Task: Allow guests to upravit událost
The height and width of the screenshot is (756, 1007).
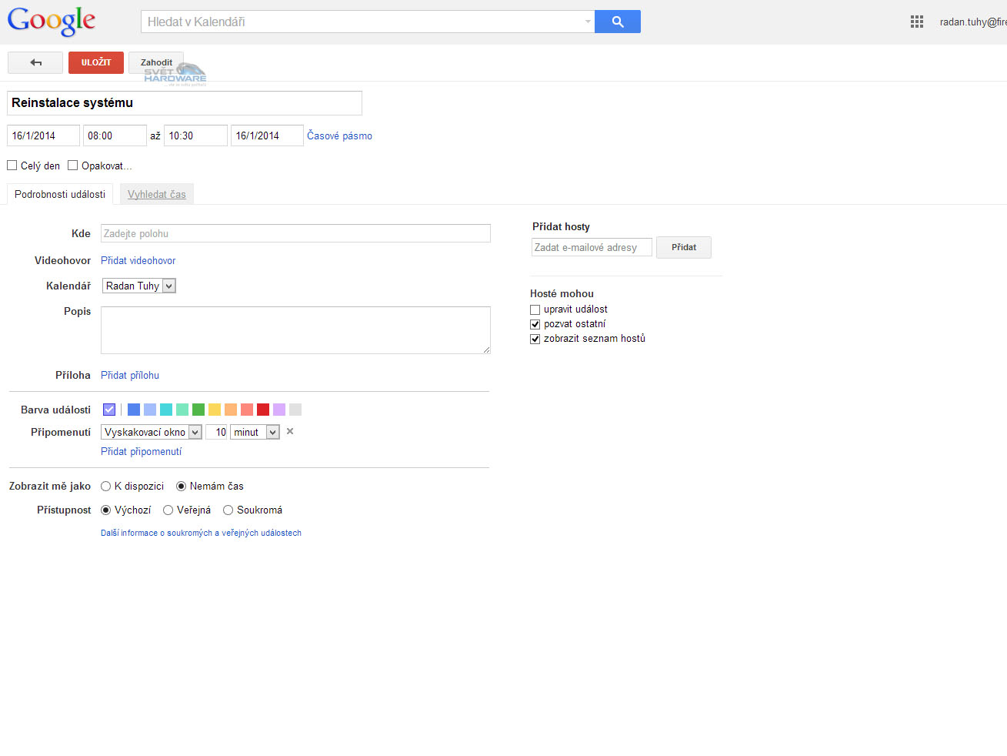Action: coord(535,309)
